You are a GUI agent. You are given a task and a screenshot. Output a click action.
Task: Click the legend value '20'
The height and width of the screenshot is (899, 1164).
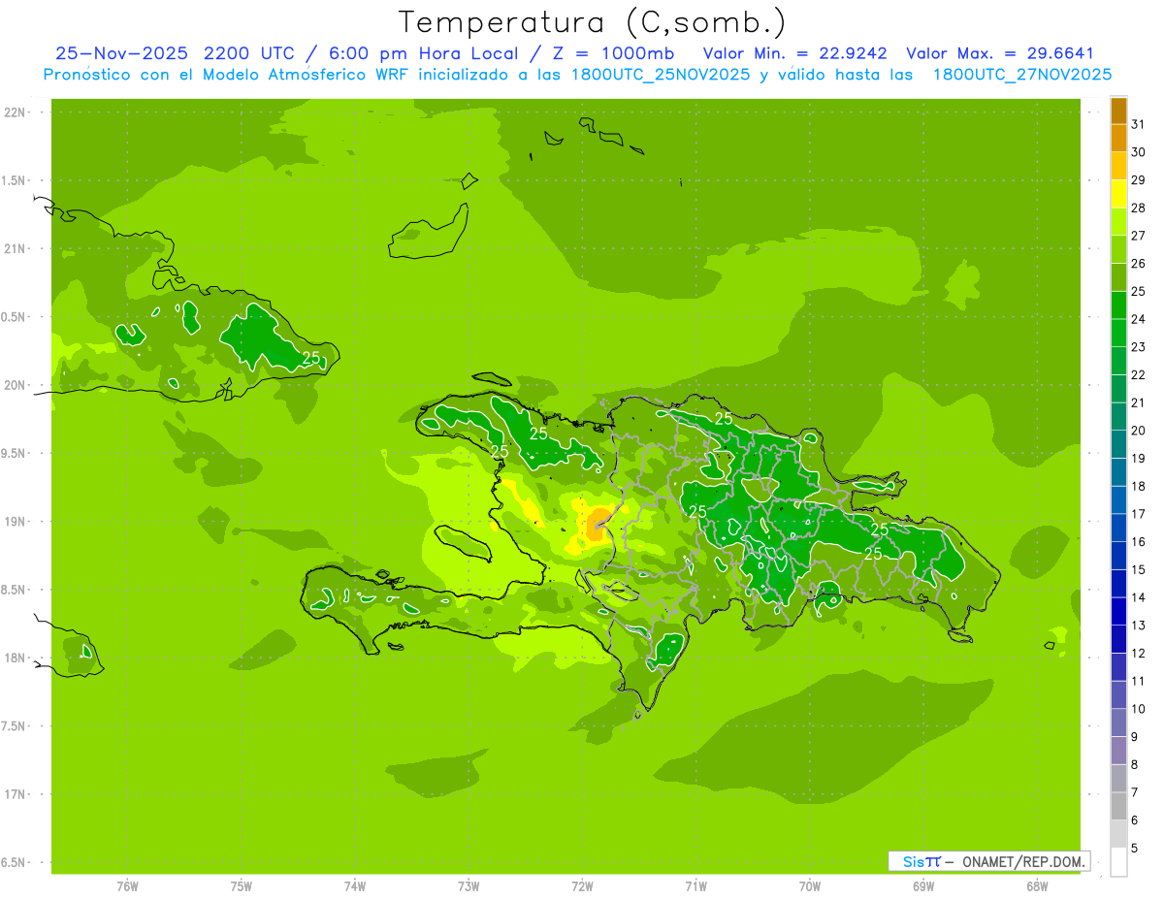(1139, 431)
